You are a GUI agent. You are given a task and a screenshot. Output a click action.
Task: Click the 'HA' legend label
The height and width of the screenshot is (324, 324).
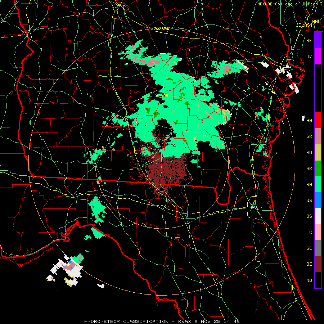309,120
